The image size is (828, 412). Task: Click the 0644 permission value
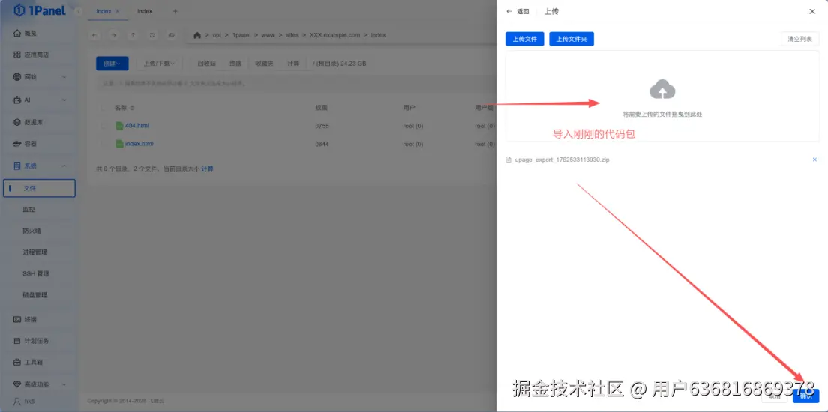322,144
